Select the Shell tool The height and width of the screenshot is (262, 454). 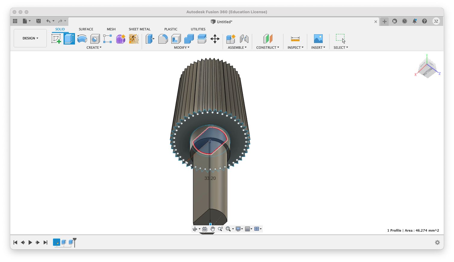(x=176, y=39)
